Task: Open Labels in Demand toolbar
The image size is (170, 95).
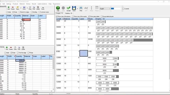Action: (38, 8)
